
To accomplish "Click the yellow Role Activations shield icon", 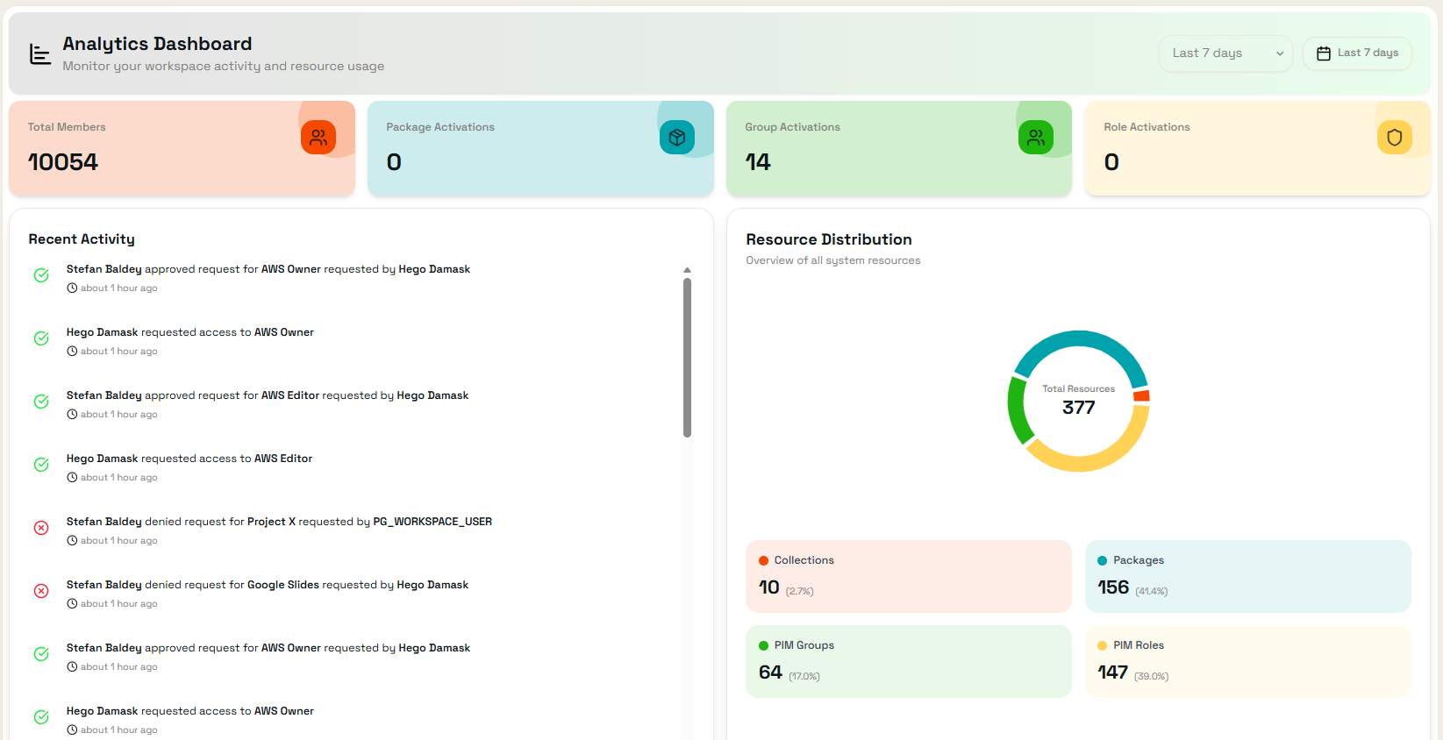I will [1395, 138].
